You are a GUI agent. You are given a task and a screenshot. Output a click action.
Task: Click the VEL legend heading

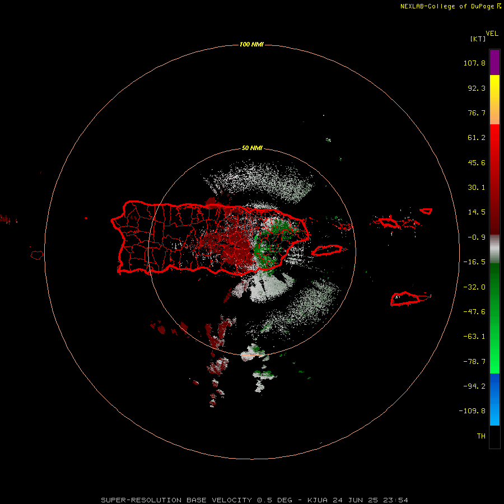tap(492, 34)
